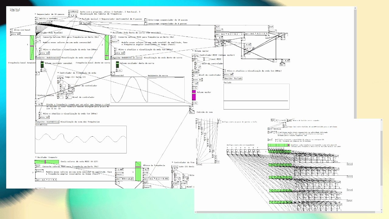Select the 'metro 100' object under 'Ativa som basal'
The width and height of the screenshot is (389, 219).
pos(15,34)
